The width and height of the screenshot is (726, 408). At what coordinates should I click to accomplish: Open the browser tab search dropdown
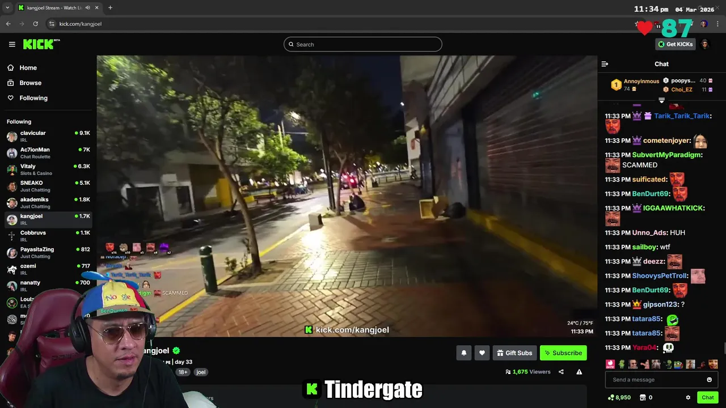pyautogui.click(x=7, y=7)
